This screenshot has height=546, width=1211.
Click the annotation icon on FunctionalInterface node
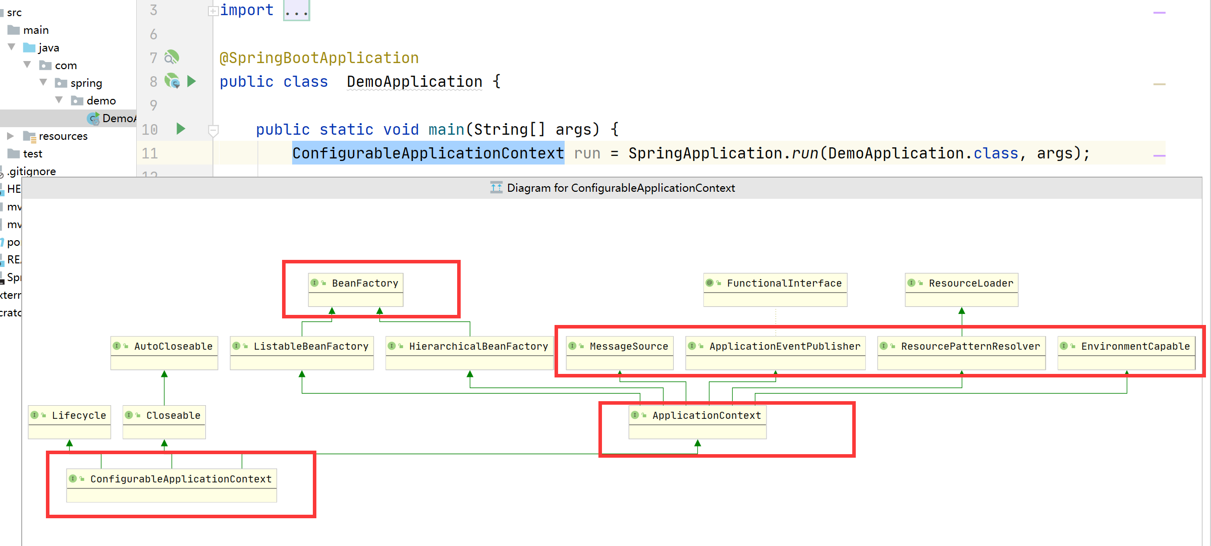(709, 283)
